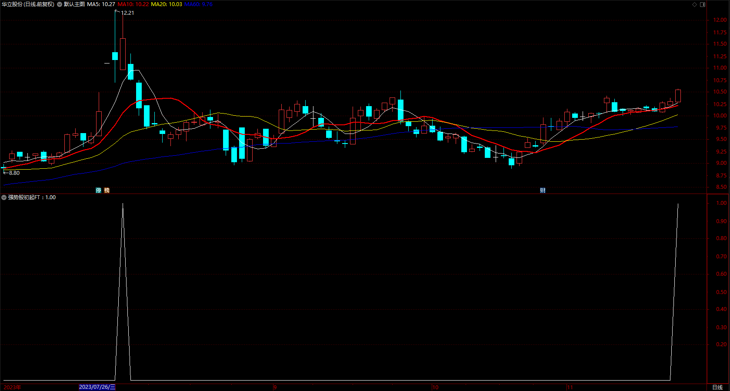Screen dimensions: 730x391
Task: Toggle the side panel layout icon
Action: point(703,4)
